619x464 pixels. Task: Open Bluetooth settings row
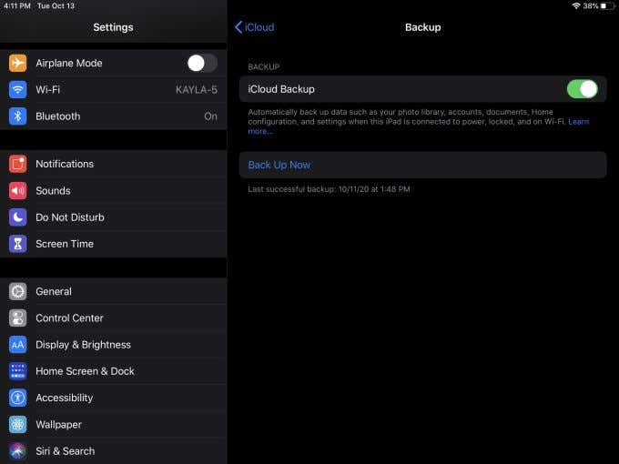pyautogui.click(x=113, y=116)
